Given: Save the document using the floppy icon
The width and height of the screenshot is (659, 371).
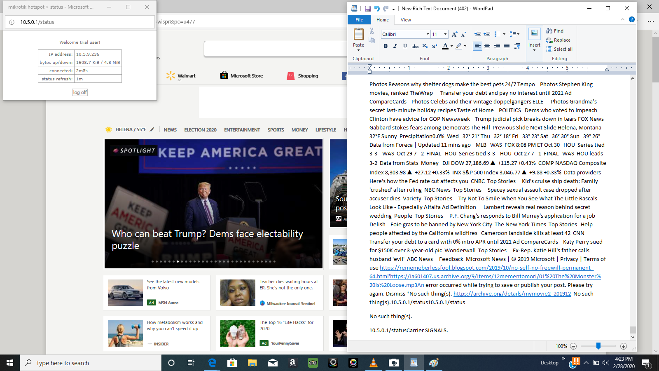Looking at the screenshot, I should [x=367, y=8].
